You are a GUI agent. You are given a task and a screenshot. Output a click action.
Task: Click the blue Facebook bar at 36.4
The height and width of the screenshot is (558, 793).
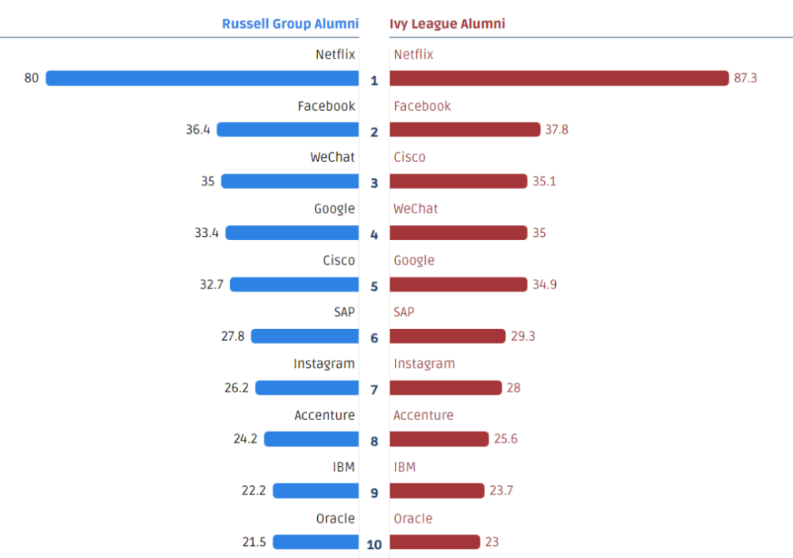pos(288,130)
